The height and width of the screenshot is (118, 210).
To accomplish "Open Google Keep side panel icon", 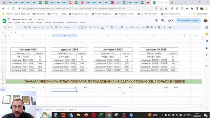I will point(207,34).
